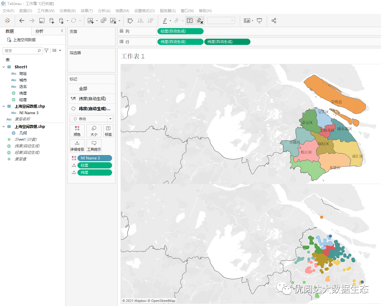Screen dimensions: 381x306
Task: Select the 地址 field
Action: pyautogui.click(x=23, y=74)
